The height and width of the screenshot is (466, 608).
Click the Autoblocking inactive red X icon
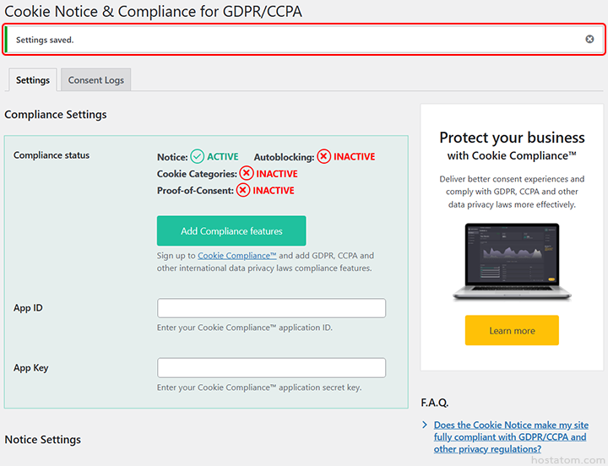point(324,156)
